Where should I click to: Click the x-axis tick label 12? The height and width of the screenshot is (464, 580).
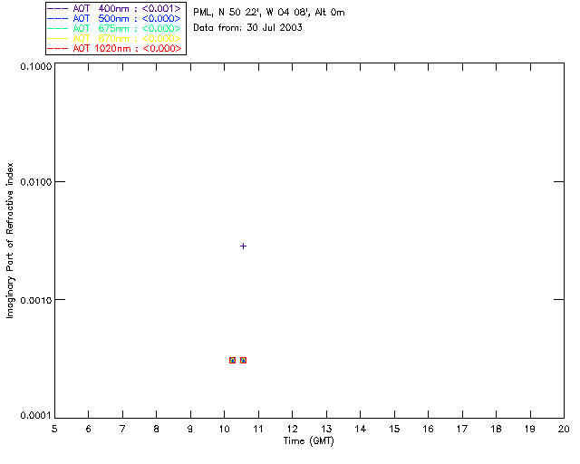click(x=292, y=429)
